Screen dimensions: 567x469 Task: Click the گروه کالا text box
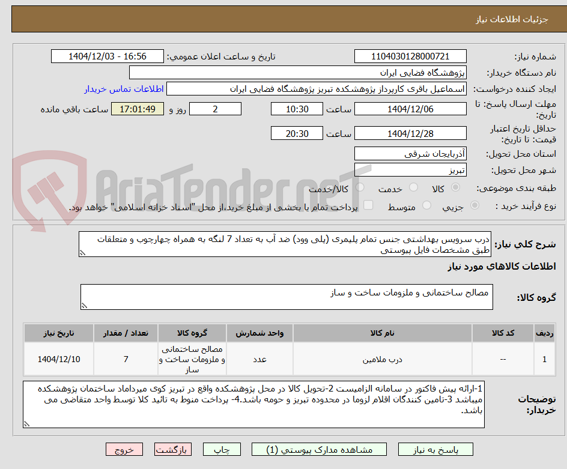tap(287, 297)
